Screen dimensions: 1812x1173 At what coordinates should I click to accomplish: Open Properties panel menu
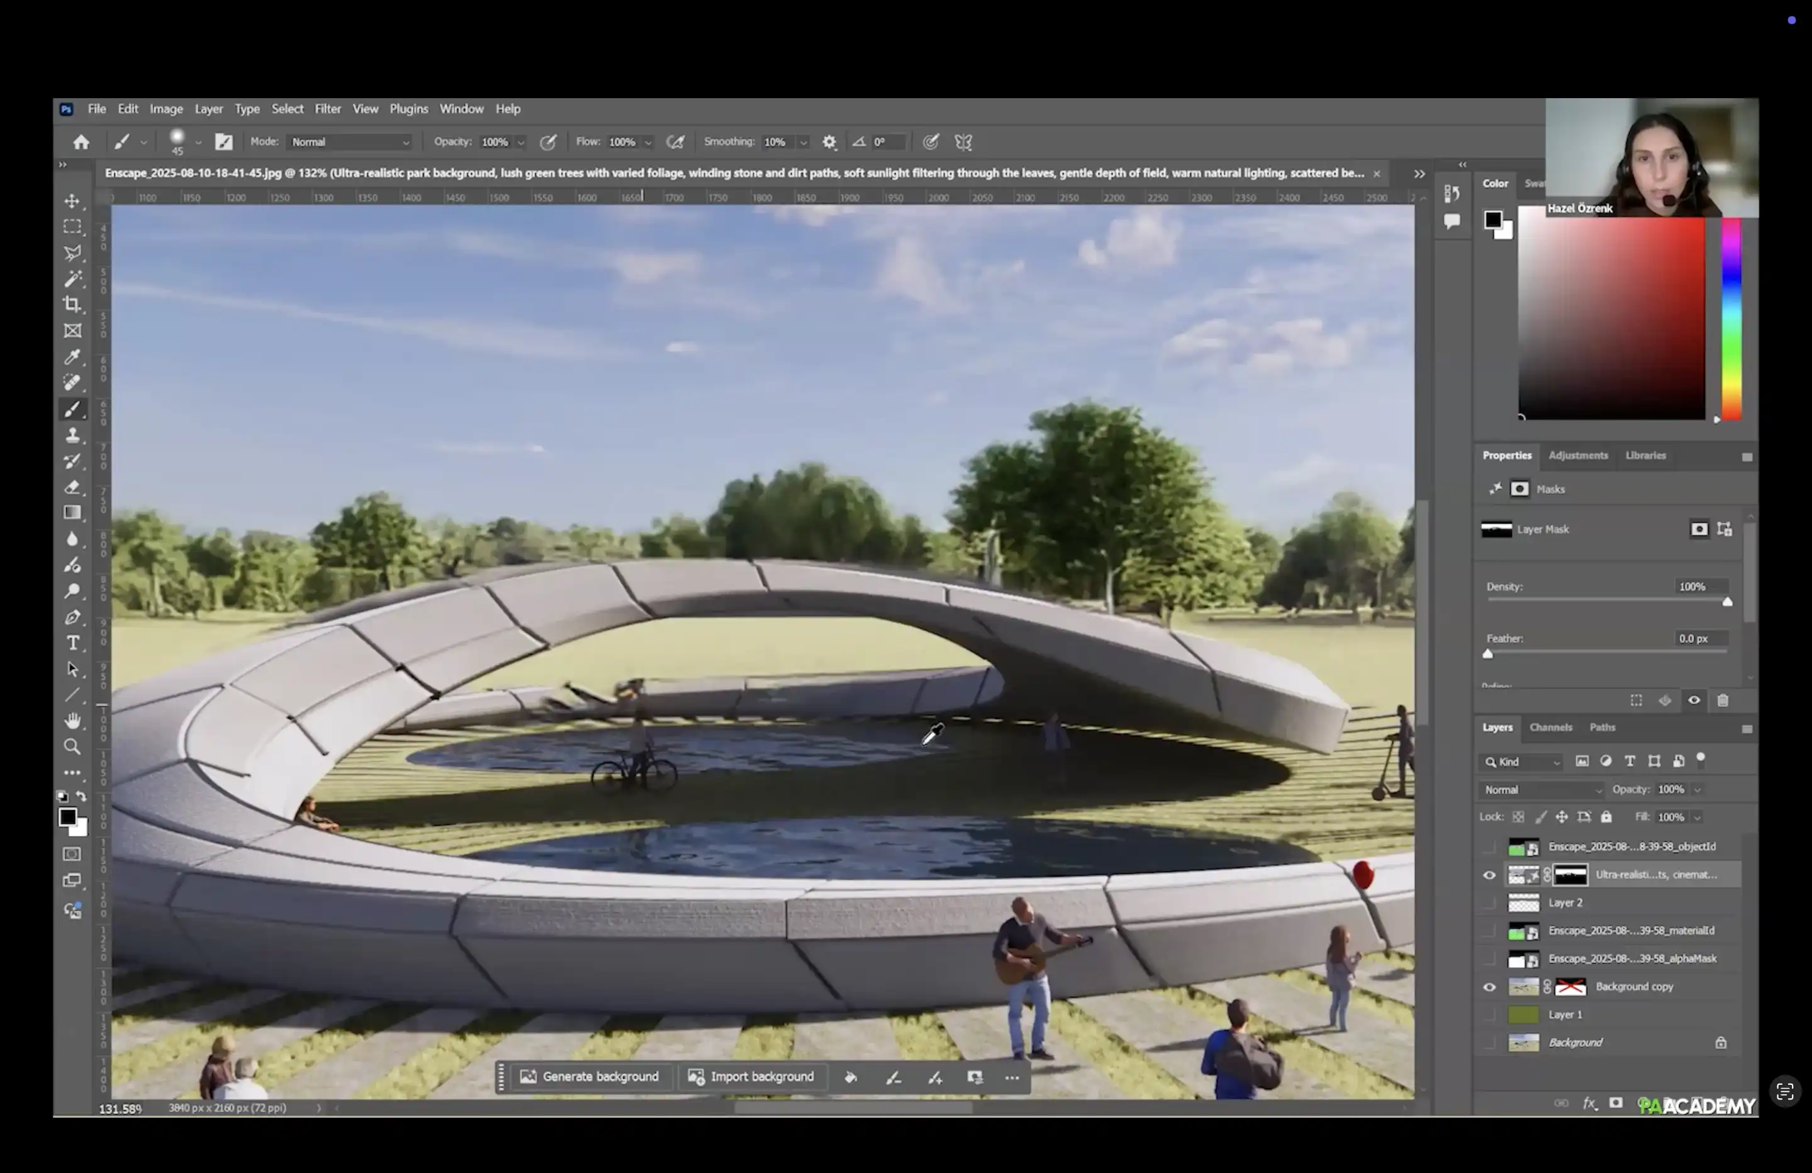1747,457
